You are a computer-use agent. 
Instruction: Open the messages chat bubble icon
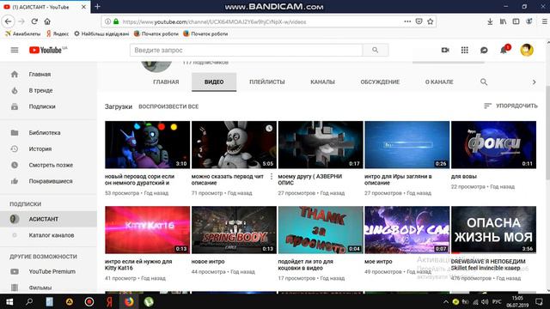click(484, 50)
